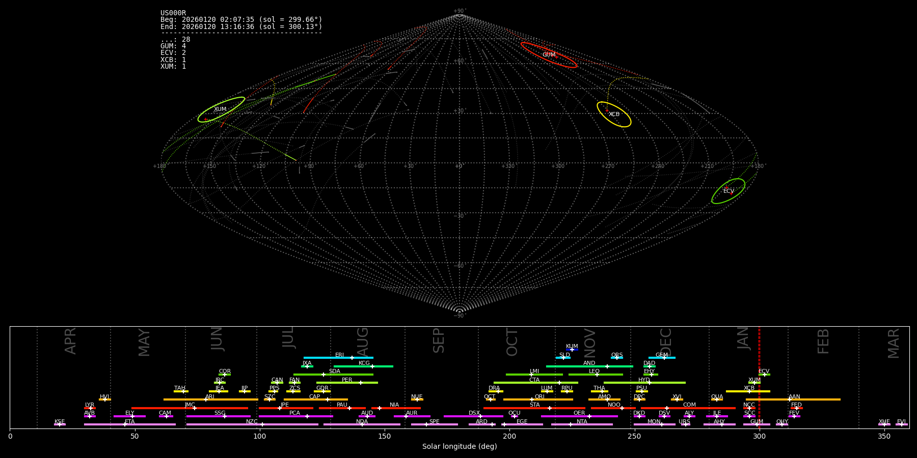Click the 'Solar longitude (deg)' axis title
917x458 pixels.
point(460,447)
